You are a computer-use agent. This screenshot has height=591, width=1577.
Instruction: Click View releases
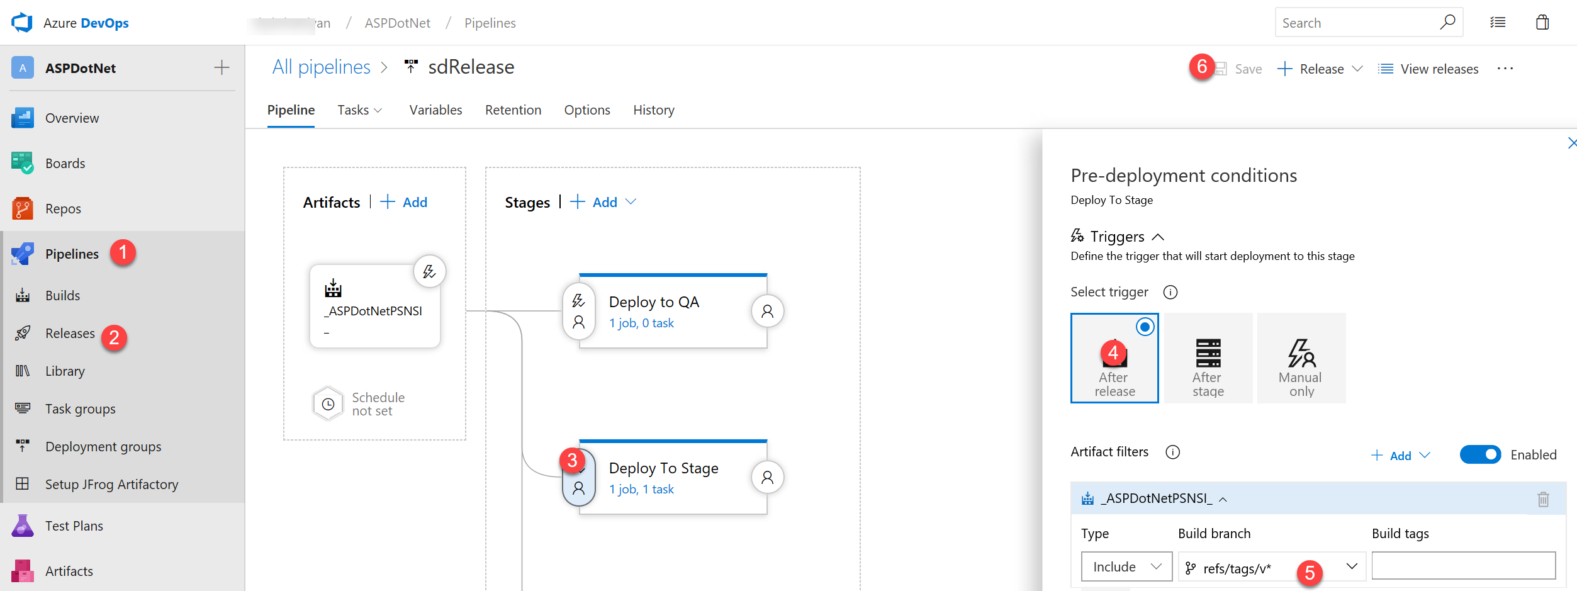[1427, 69]
